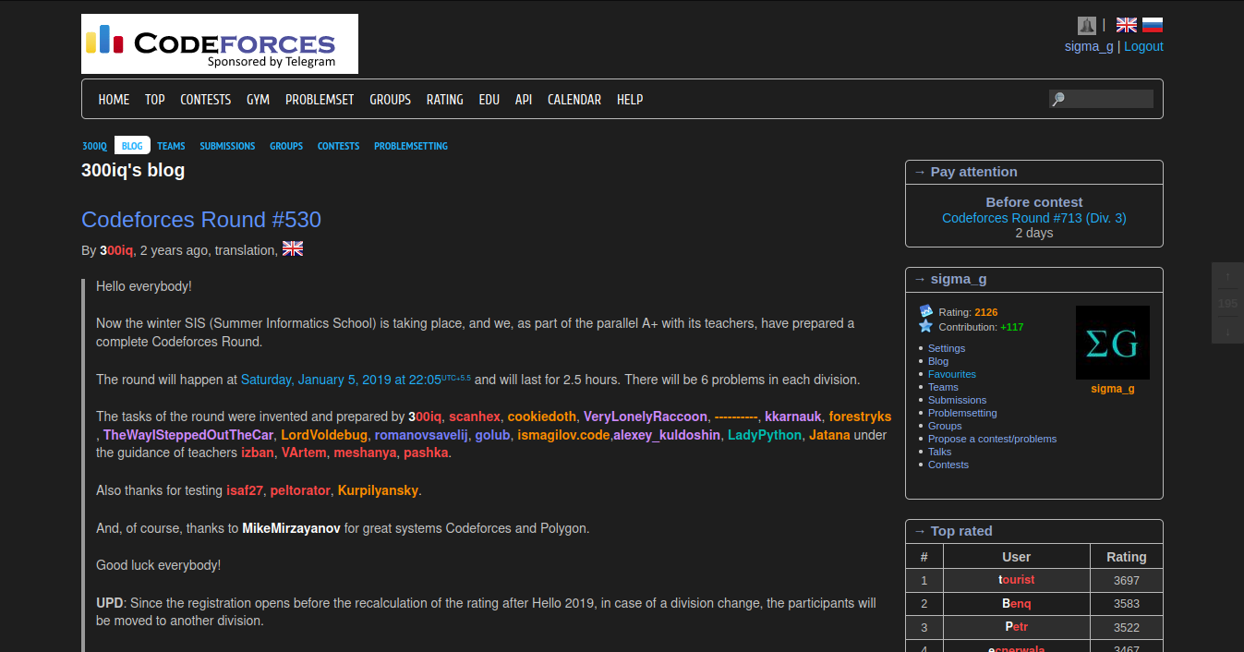Open meshanya profile link

(365, 453)
